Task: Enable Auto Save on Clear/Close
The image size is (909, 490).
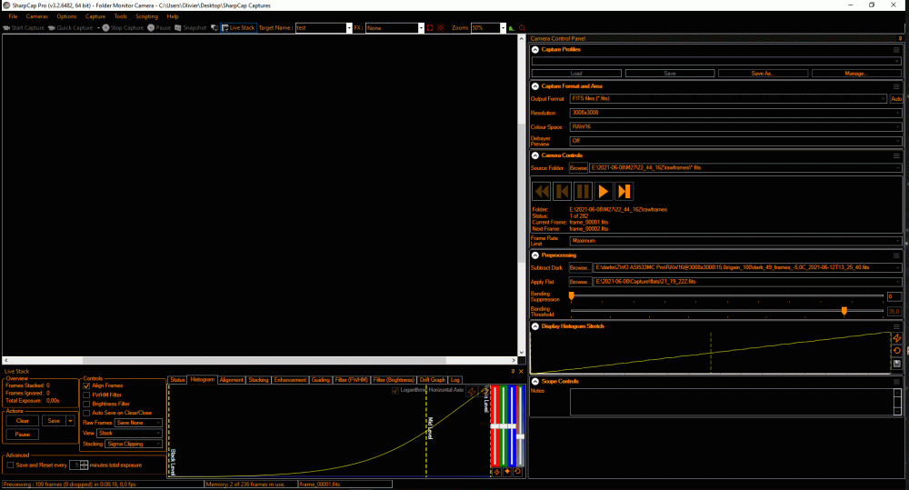Action: click(86, 413)
